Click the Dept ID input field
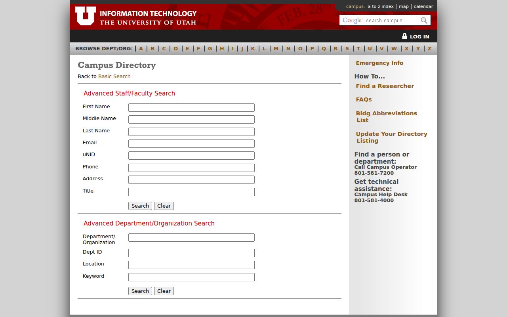The width and height of the screenshot is (507, 317). coord(191,253)
